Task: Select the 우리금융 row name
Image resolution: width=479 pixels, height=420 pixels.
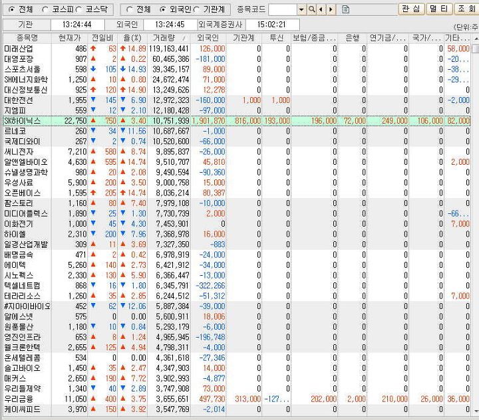Action: pos(19,399)
